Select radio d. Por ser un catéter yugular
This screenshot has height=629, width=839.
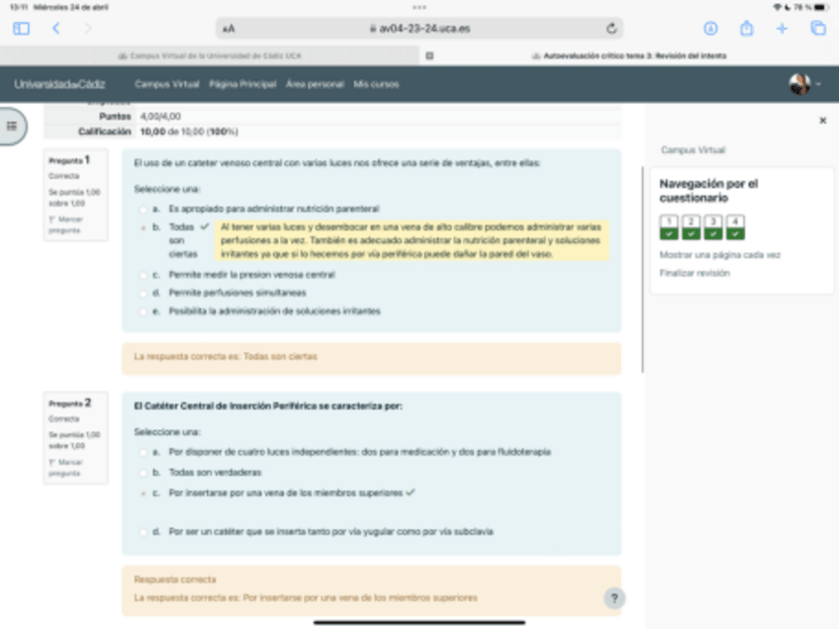pos(142,532)
